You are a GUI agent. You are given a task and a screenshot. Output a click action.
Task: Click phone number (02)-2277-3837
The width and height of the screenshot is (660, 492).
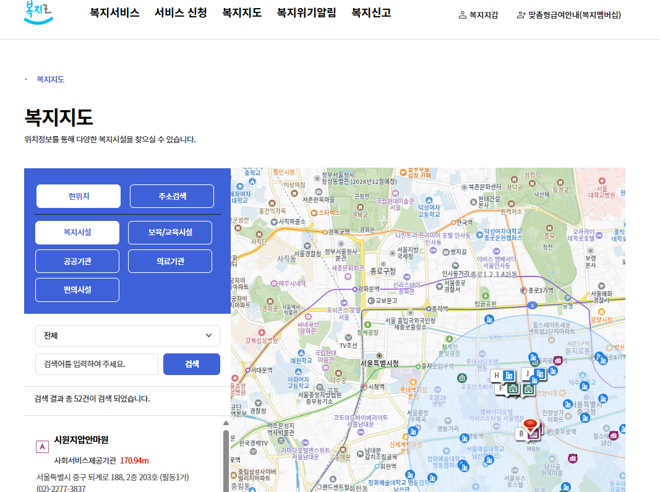coord(61,488)
